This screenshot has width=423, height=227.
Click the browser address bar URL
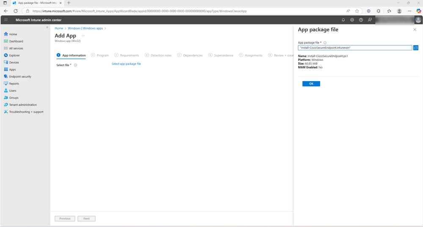pos(139,11)
